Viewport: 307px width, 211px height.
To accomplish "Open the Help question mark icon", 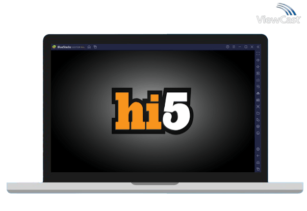I will (227, 47).
